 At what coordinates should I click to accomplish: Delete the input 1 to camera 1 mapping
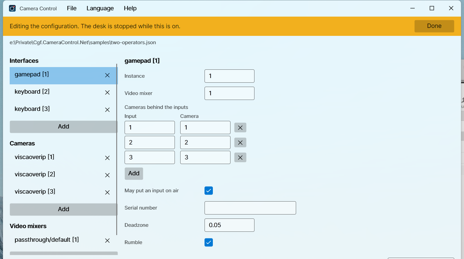pos(240,128)
